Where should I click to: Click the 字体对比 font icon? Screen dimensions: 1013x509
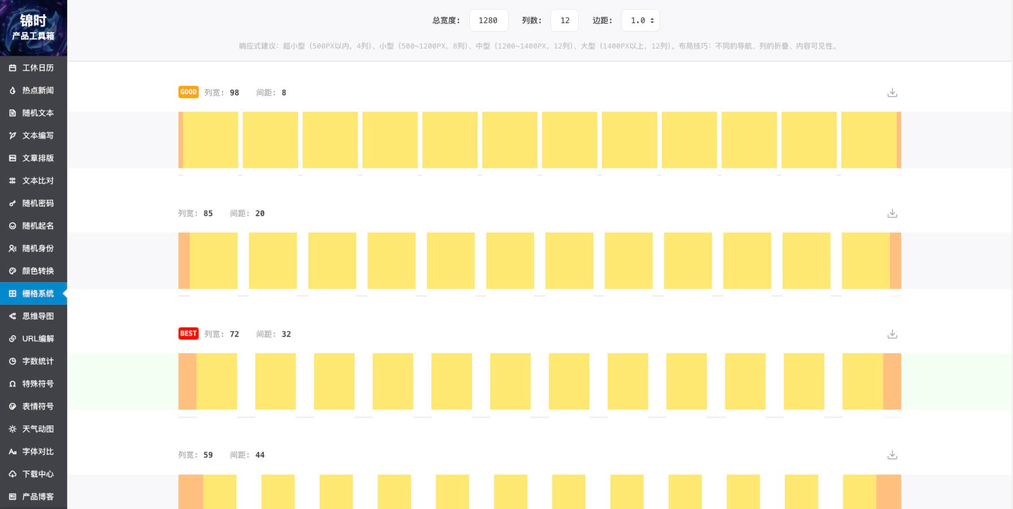coord(12,451)
